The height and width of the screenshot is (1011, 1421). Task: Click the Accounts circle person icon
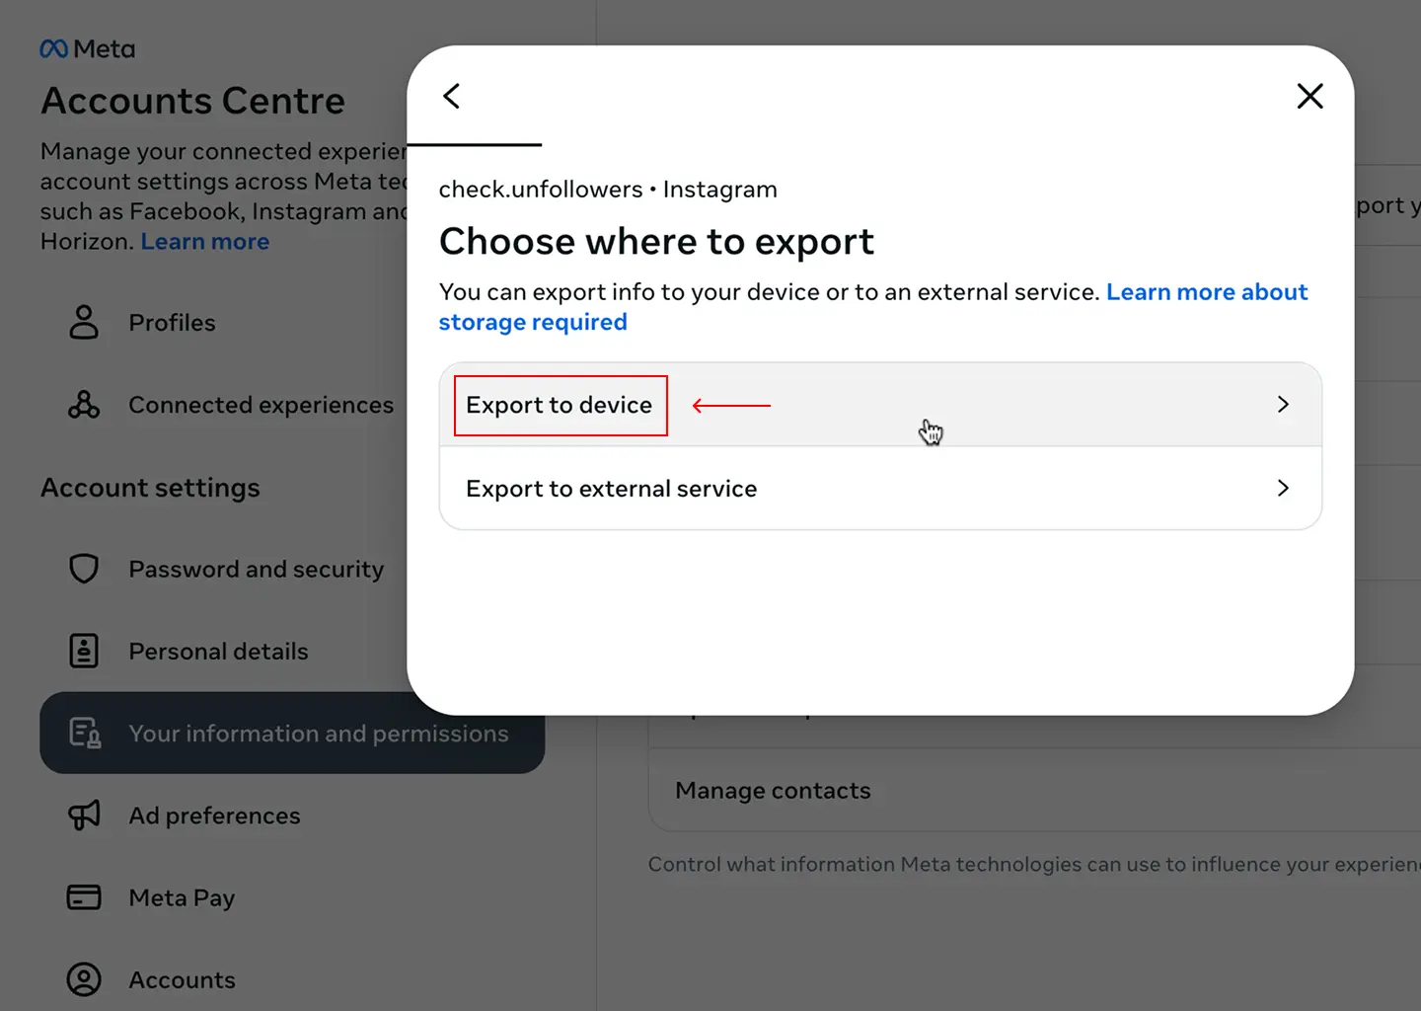tap(84, 979)
